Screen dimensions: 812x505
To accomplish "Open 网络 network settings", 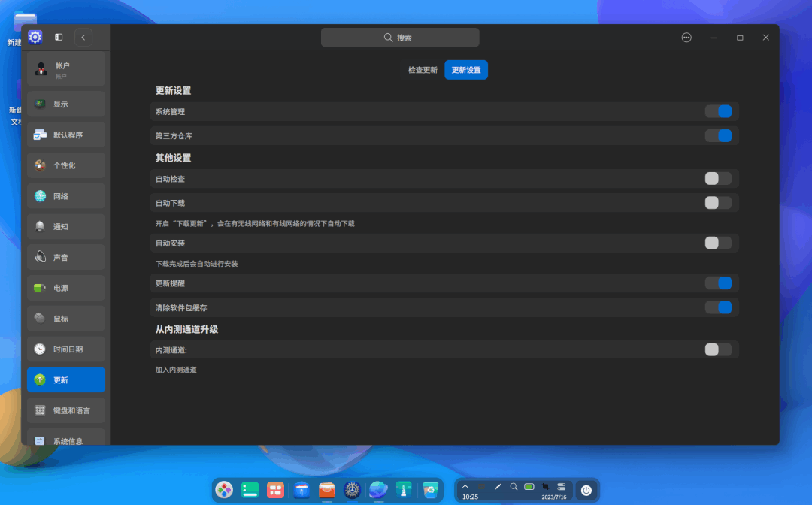I will [x=65, y=196].
